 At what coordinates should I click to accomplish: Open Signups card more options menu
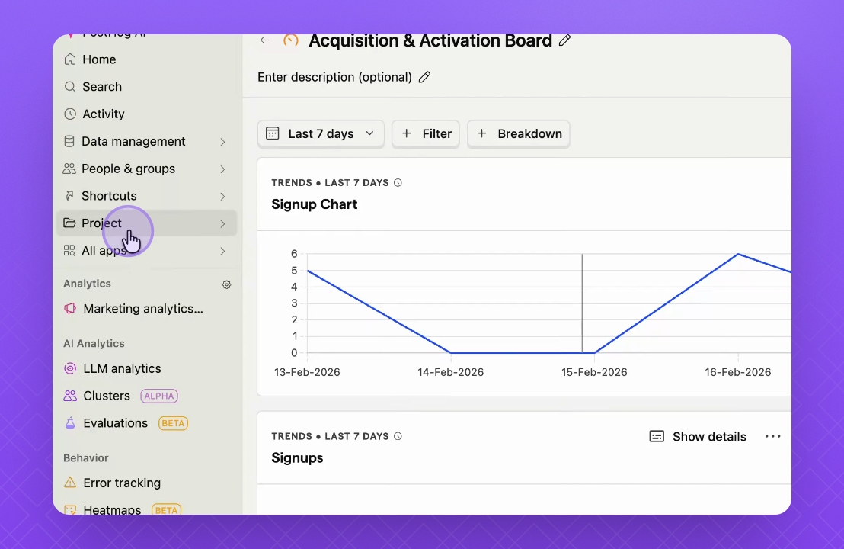click(773, 436)
